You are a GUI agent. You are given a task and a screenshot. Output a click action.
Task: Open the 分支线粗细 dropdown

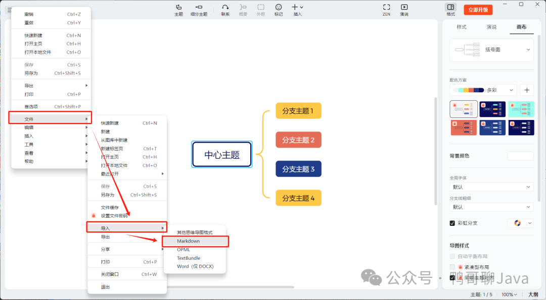point(492,207)
